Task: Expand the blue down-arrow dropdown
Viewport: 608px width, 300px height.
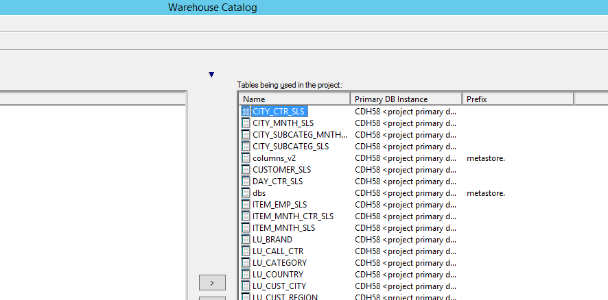Action: click(211, 75)
